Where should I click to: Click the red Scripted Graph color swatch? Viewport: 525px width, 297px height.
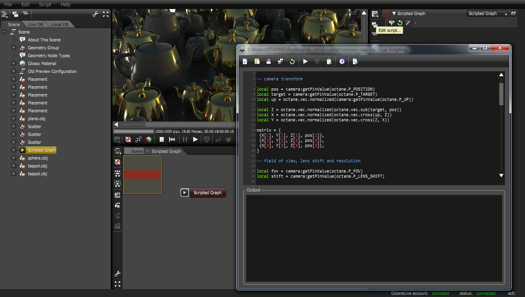386,13
